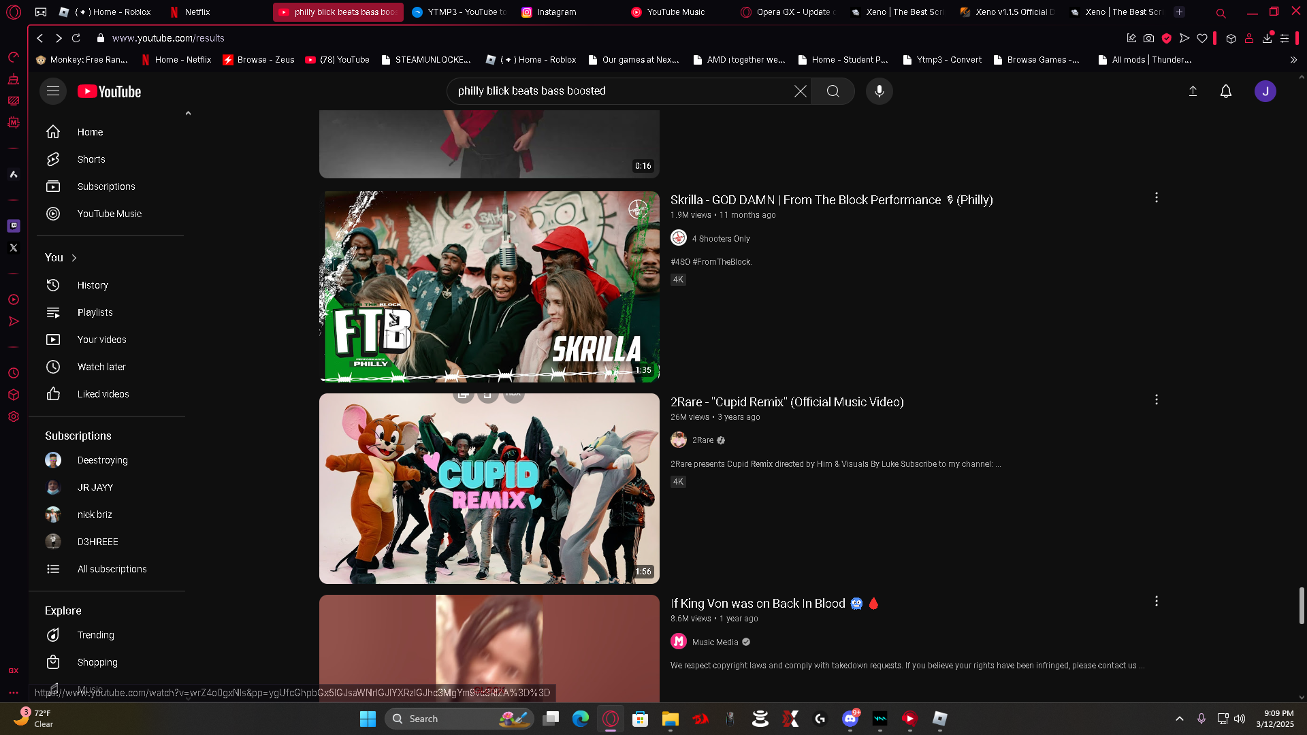This screenshot has height=735, width=1307.
Task: Open the account avatar menu
Action: tap(1265, 91)
